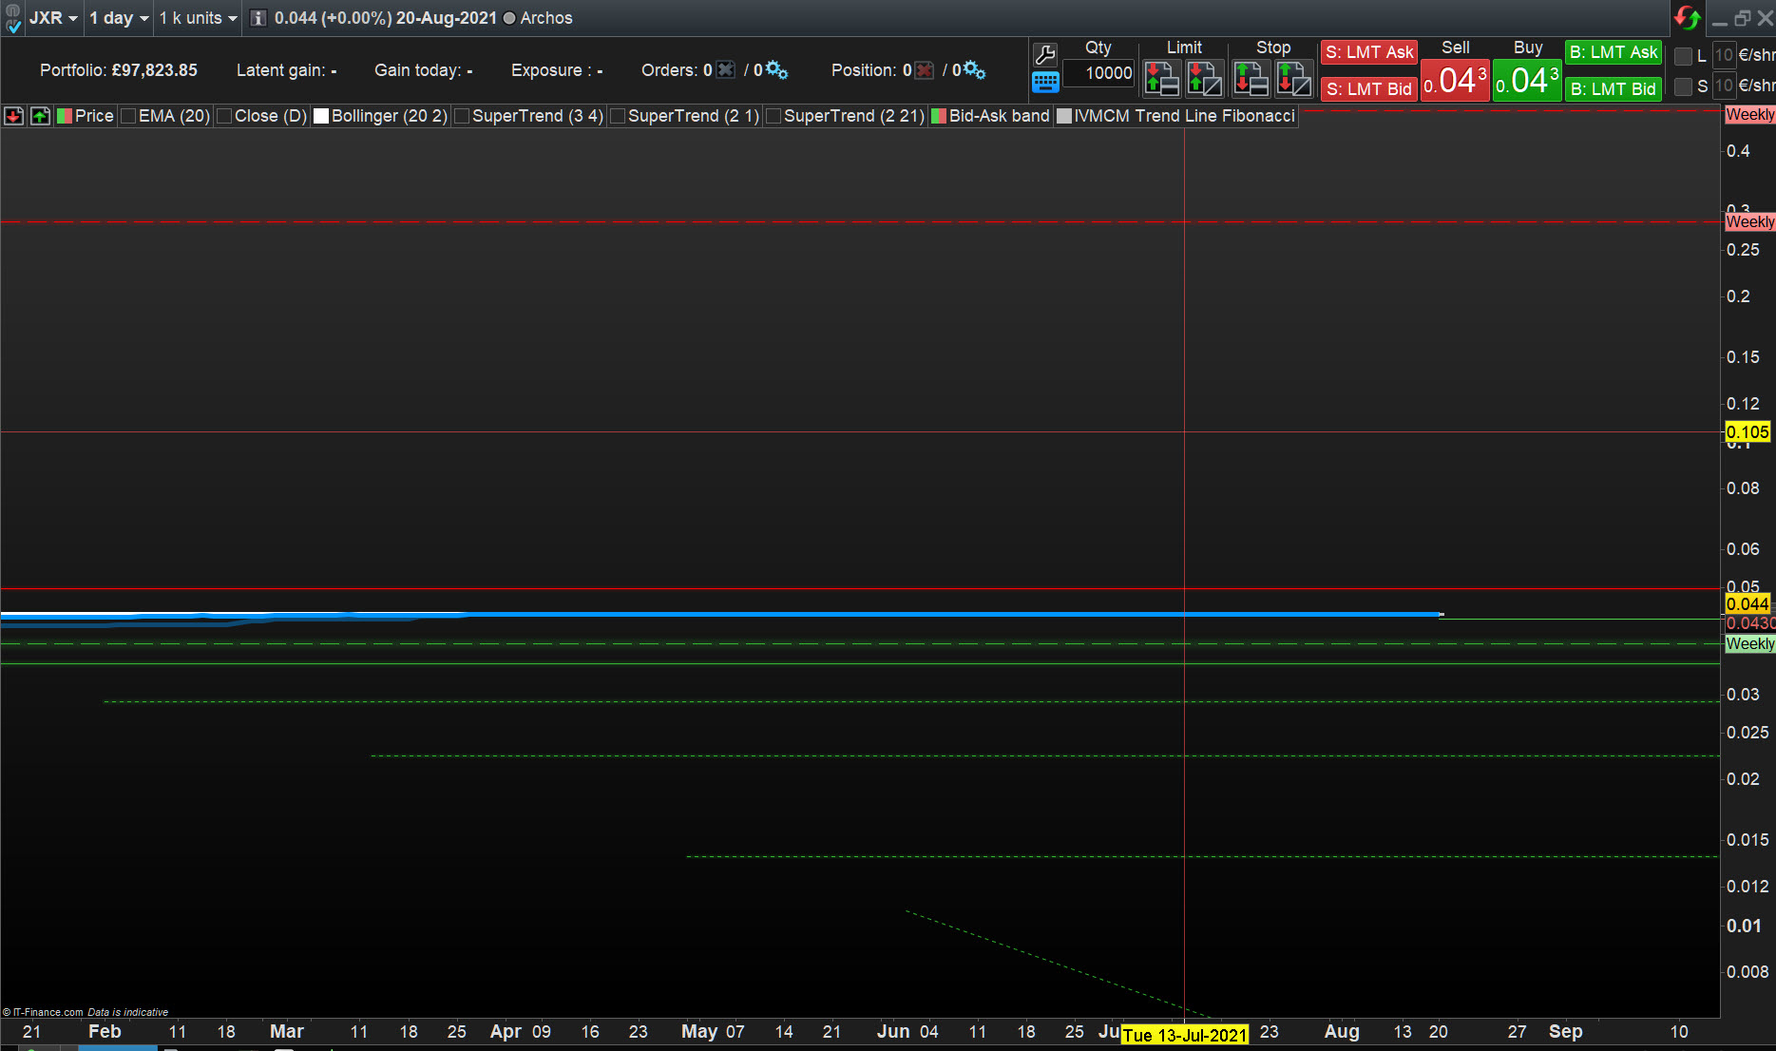Click the first Limit order icon
Image resolution: width=1776 pixels, height=1051 pixels.
click(1162, 79)
